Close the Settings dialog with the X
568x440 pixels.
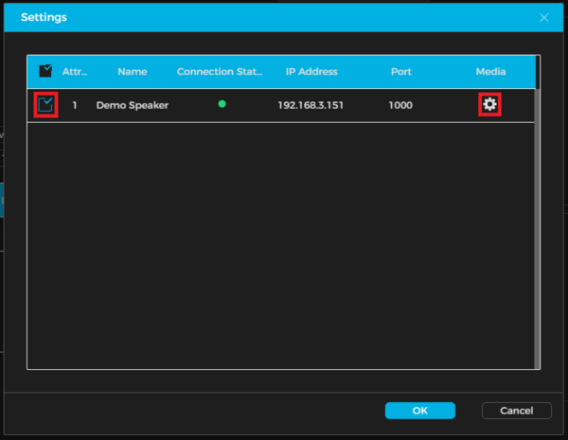coord(544,18)
